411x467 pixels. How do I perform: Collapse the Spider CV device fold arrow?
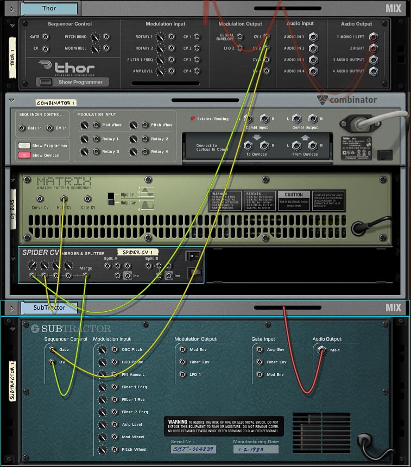coord(13,259)
